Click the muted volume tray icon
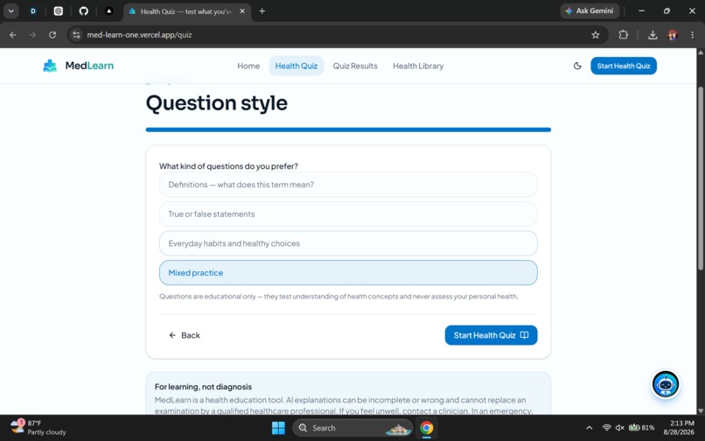705x441 pixels. coord(619,428)
